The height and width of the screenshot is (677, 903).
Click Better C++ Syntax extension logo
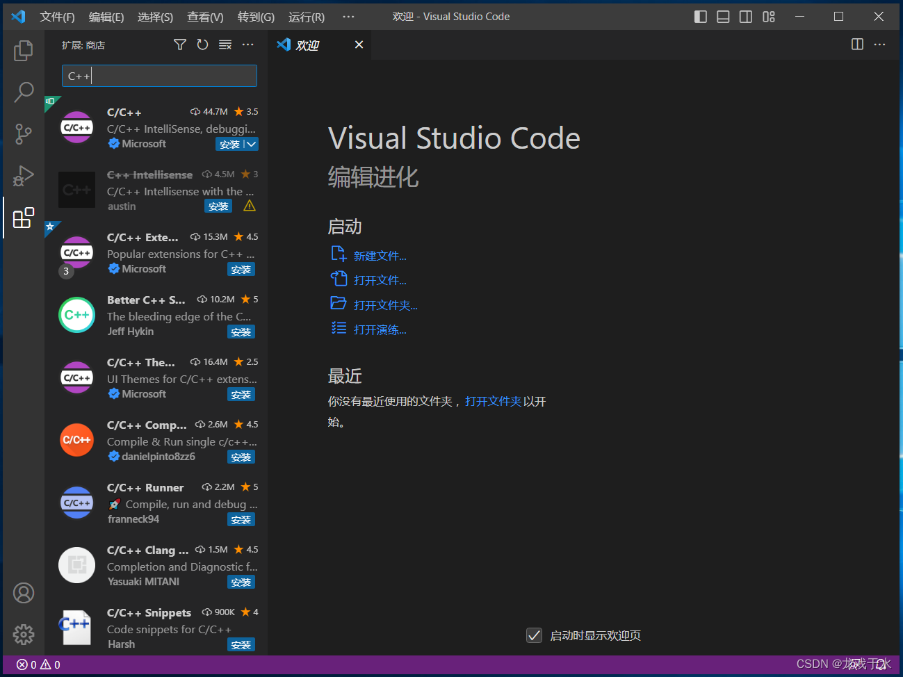pyautogui.click(x=77, y=315)
